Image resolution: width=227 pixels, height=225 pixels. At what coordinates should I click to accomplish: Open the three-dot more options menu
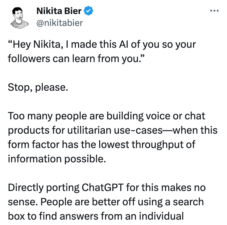[x=214, y=10]
